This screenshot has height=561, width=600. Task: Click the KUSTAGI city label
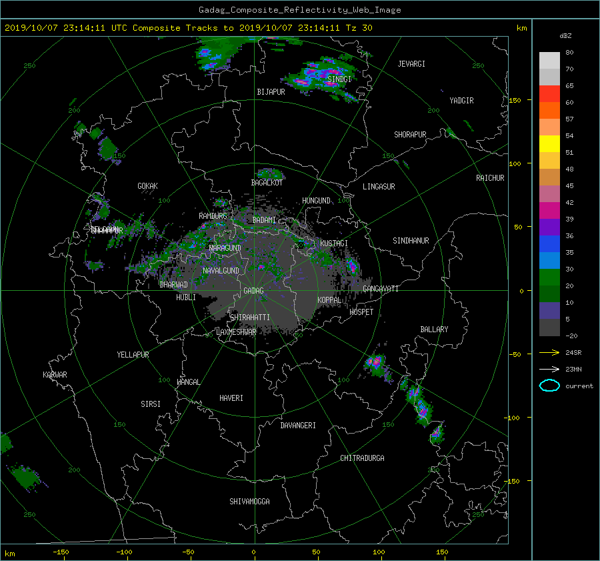pyautogui.click(x=334, y=243)
